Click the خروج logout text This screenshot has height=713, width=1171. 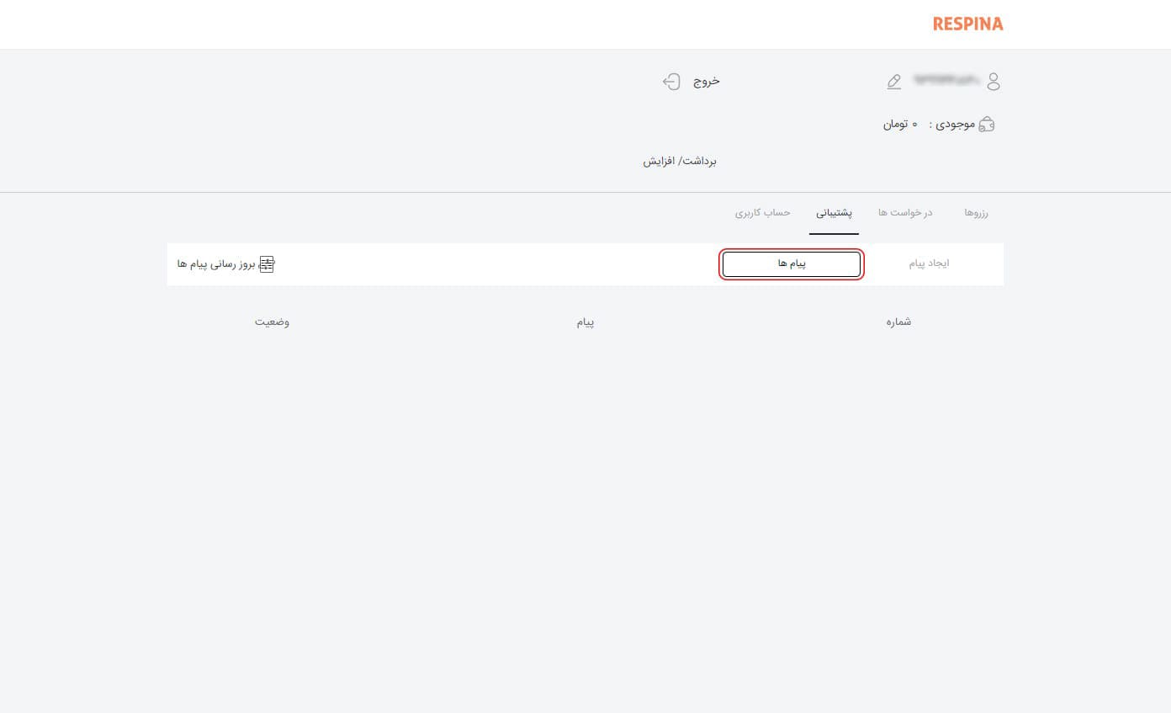706,82
